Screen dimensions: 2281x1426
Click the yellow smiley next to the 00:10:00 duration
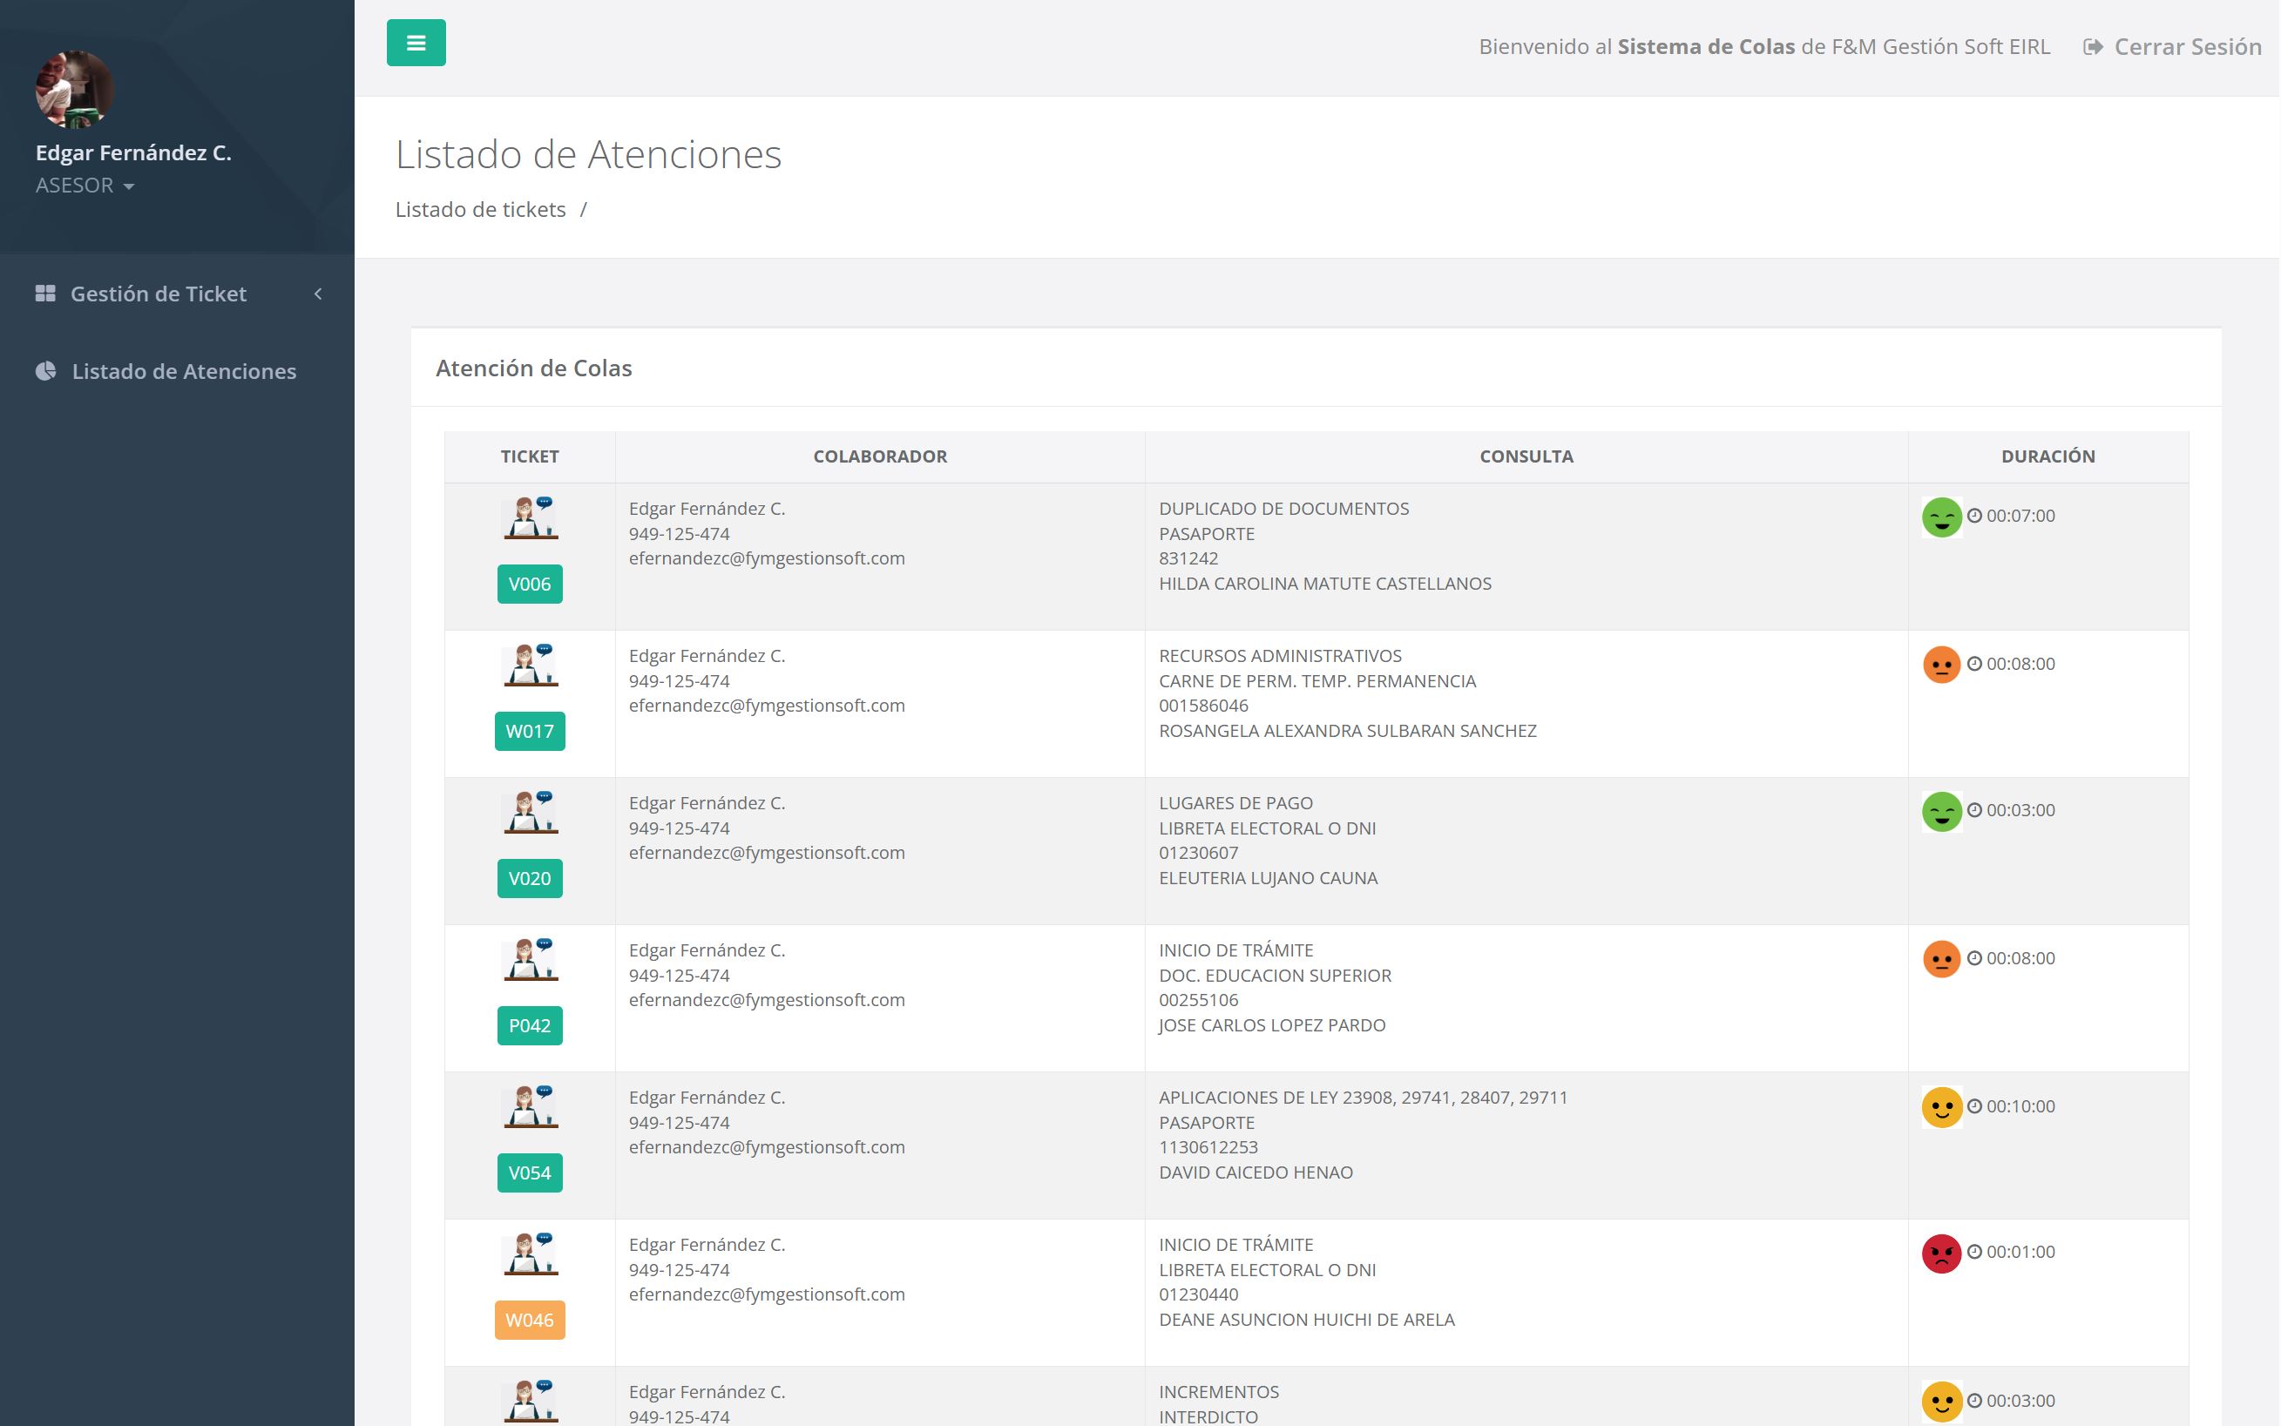1942,1105
